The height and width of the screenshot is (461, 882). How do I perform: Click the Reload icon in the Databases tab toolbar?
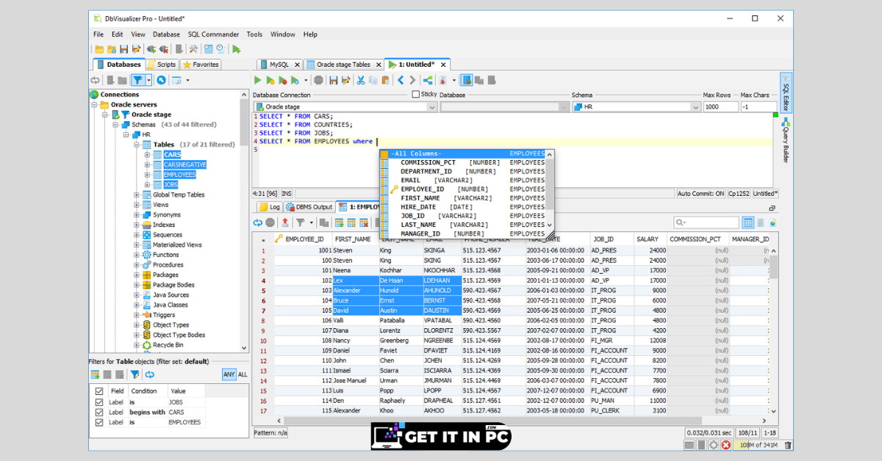[95, 80]
